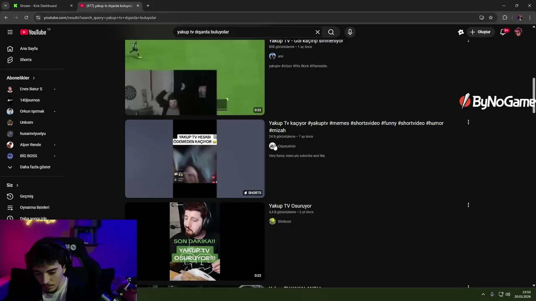
Task: Clear the search query with the X icon
Action: tap(317, 32)
